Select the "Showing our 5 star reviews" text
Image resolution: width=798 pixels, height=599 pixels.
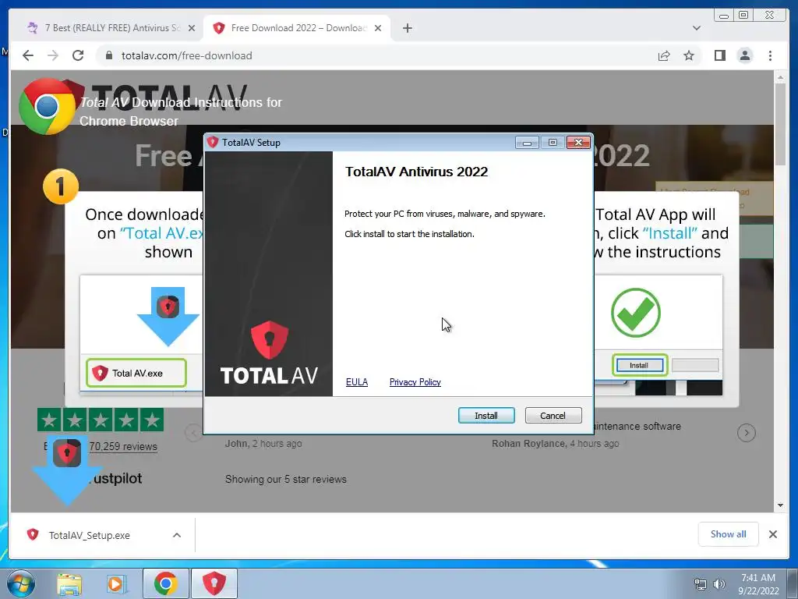(x=285, y=480)
